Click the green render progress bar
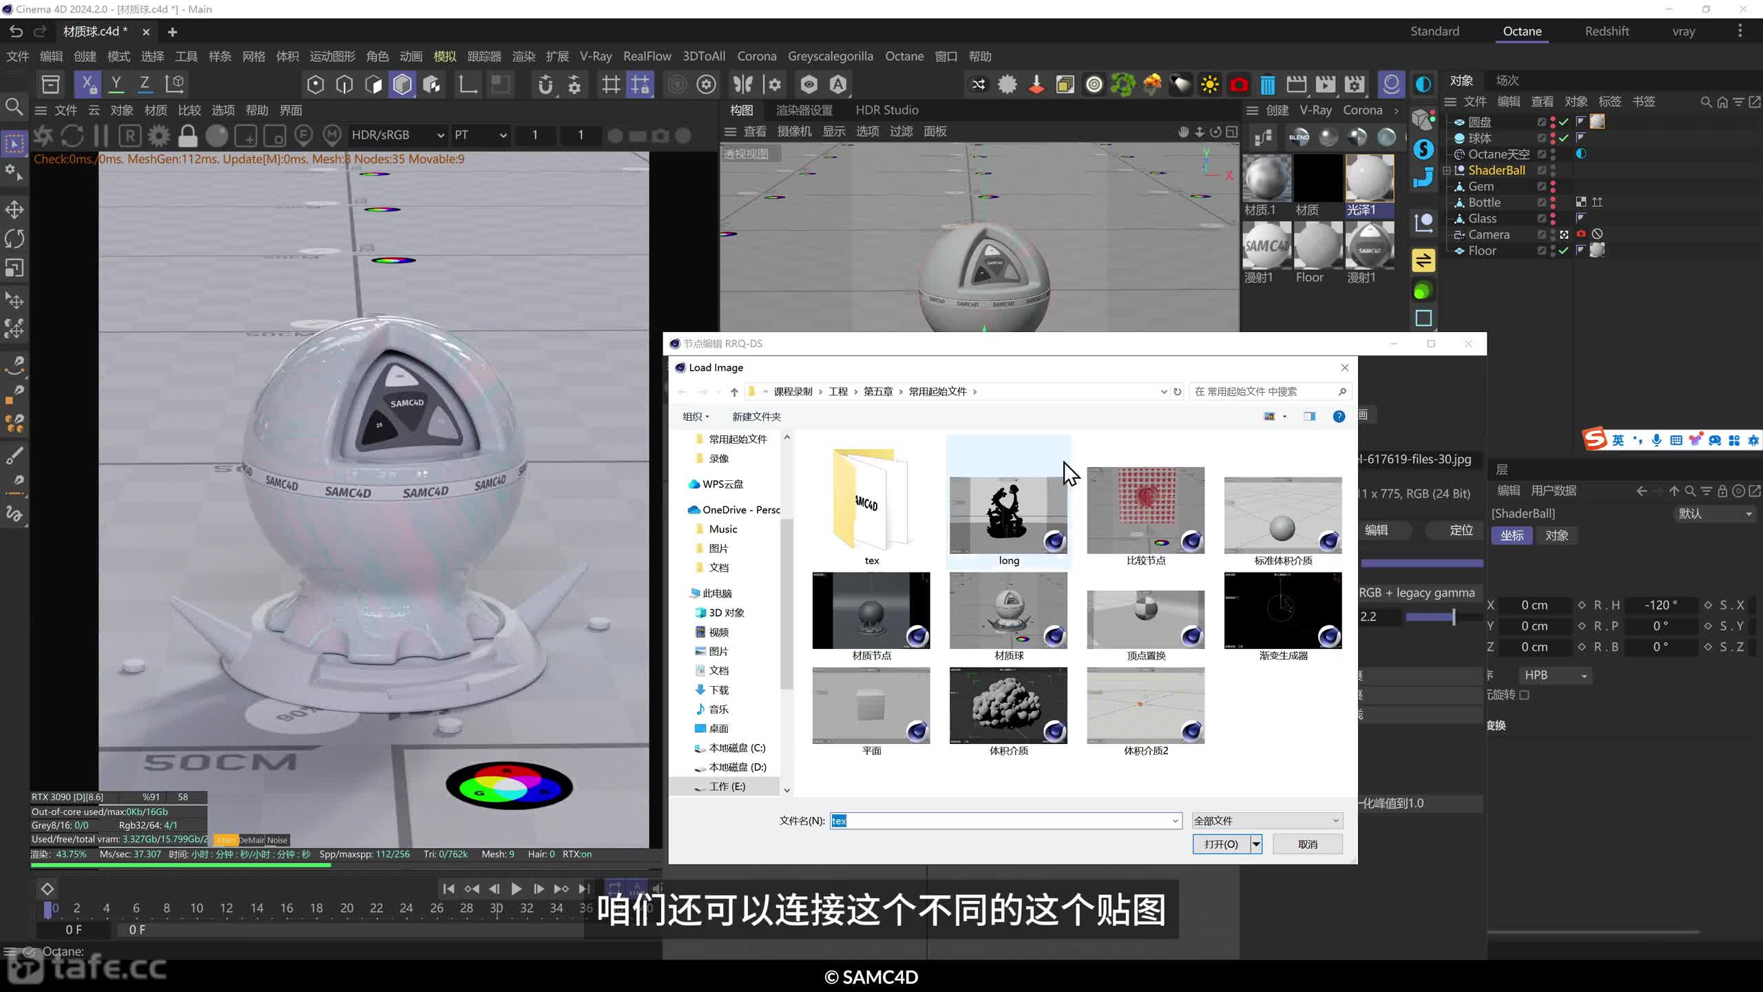Viewport: 1763px width, 992px height. (181, 865)
